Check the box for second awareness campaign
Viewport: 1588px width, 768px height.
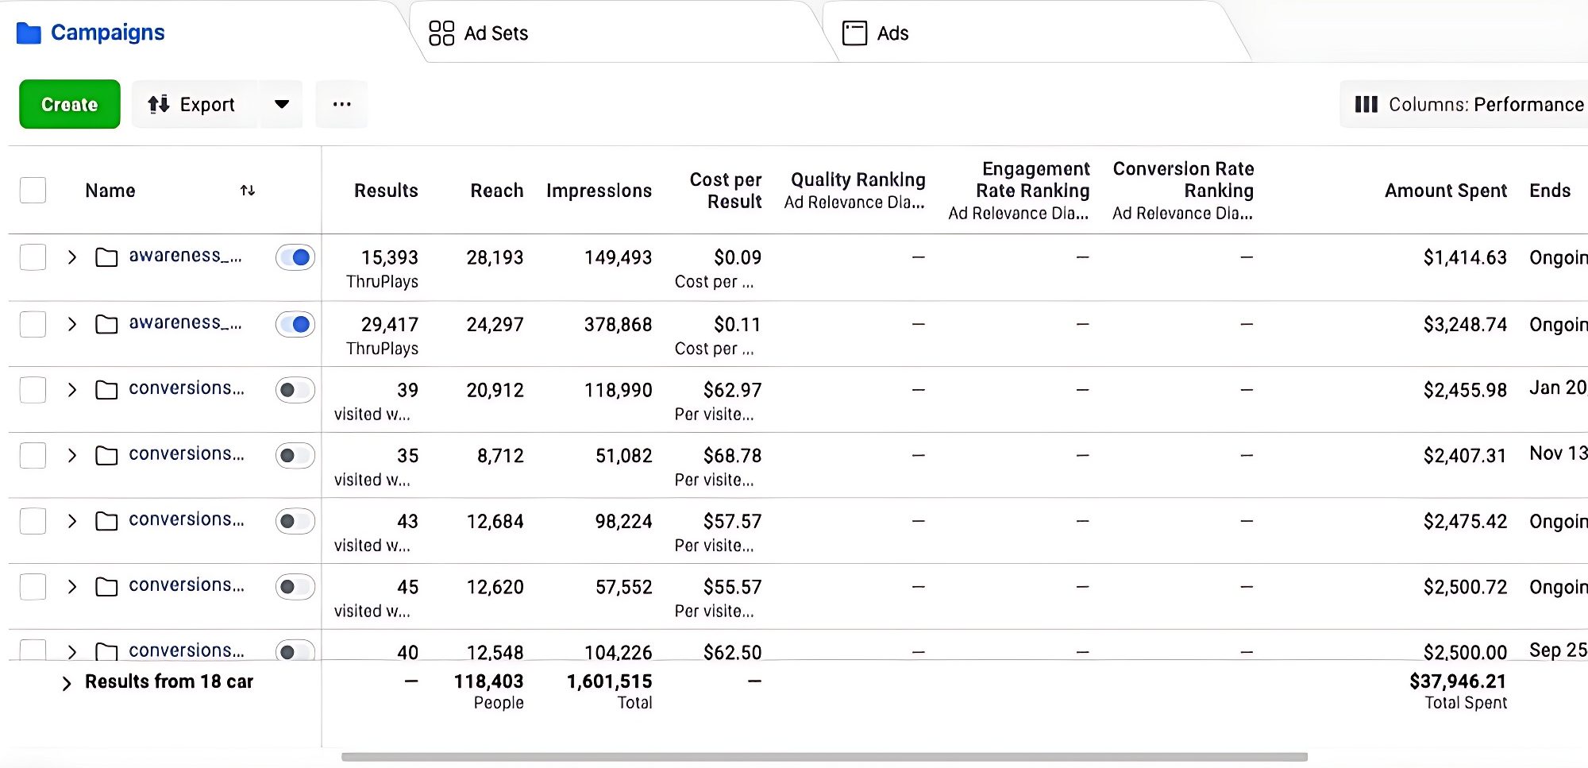tap(33, 324)
